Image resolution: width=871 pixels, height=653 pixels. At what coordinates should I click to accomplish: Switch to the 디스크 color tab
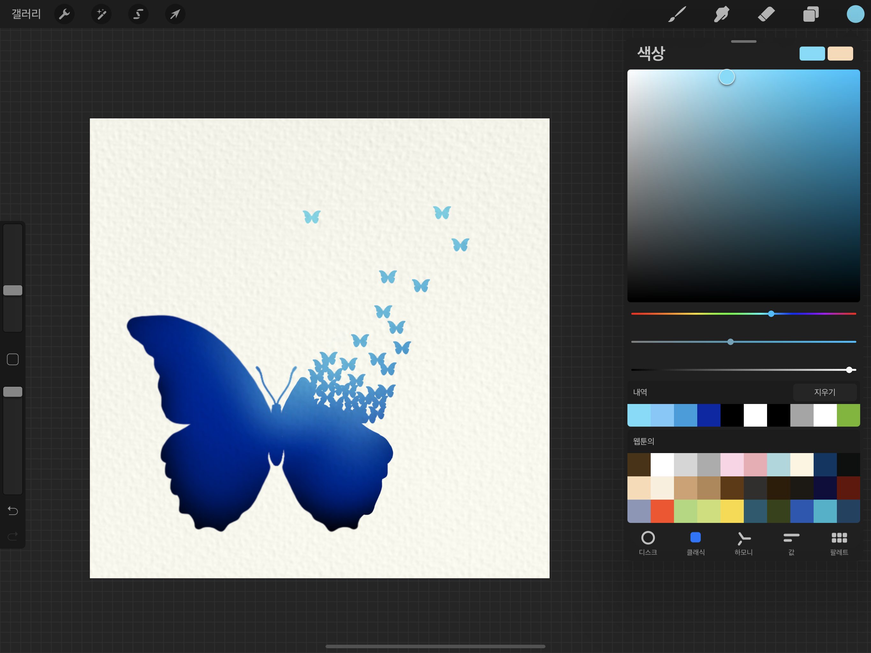pyautogui.click(x=648, y=544)
